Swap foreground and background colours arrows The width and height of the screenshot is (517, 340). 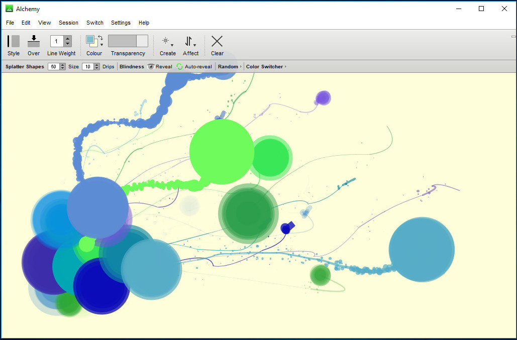tap(100, 38)
